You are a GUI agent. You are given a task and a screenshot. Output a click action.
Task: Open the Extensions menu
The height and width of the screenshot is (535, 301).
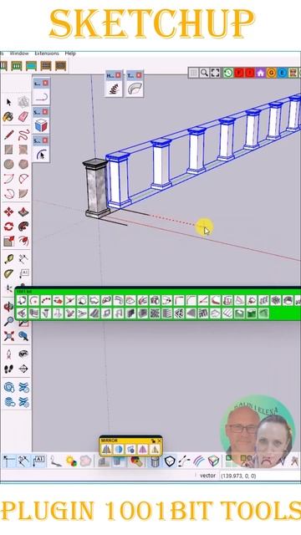pyautogui.click(x=47, y=53)
